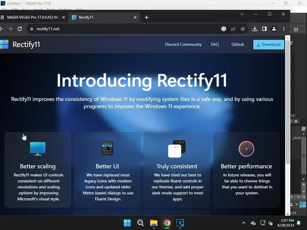This screenshot has height=230, width=307.
Task: Open File Explorer from taskbar
Action: pyautogui.click(x=154, y=223)
